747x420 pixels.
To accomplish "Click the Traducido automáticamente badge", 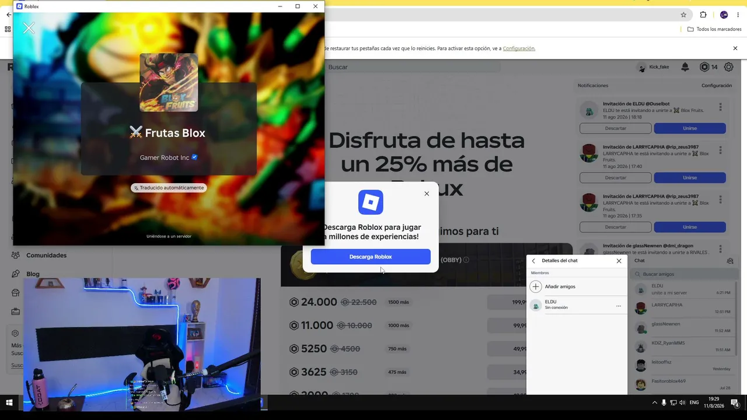I will [x=169, y=188].
